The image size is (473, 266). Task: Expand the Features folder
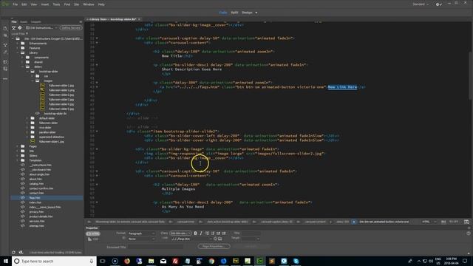[x=18, y=48]
